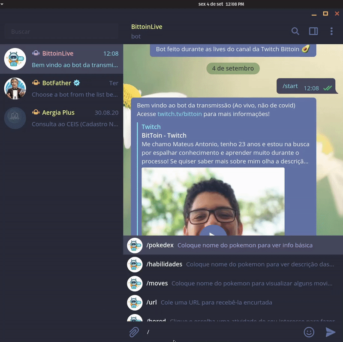Click the bot avatar next to /url
The width and height of the screenshot is (343, 342).
click(x=135, y=303)
